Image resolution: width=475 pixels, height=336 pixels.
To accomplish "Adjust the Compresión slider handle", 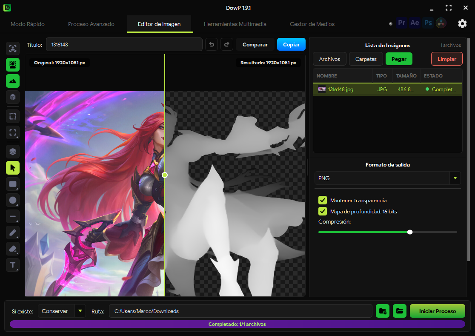I will [410, 232].
